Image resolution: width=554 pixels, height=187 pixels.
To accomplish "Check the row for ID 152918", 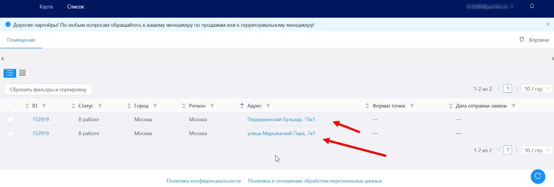I will click(11, 133).
